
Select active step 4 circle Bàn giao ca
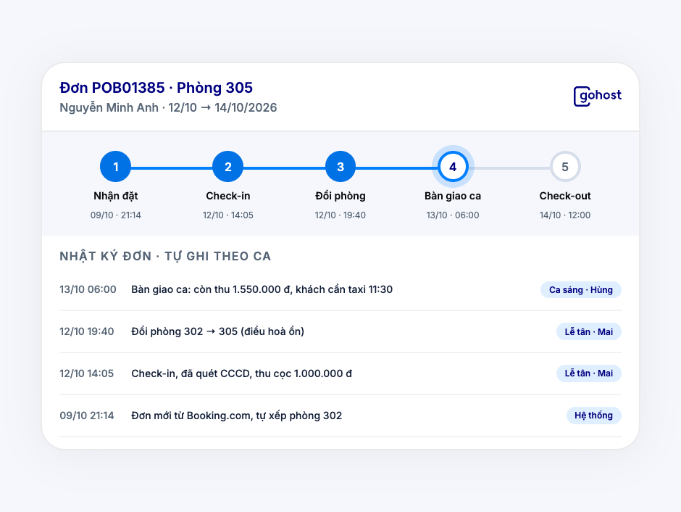coord(453,167)
